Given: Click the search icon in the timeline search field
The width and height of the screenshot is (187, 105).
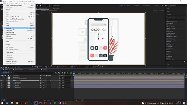Looking at the screenshot, I should pyautogui.click(x=12, y=73).
